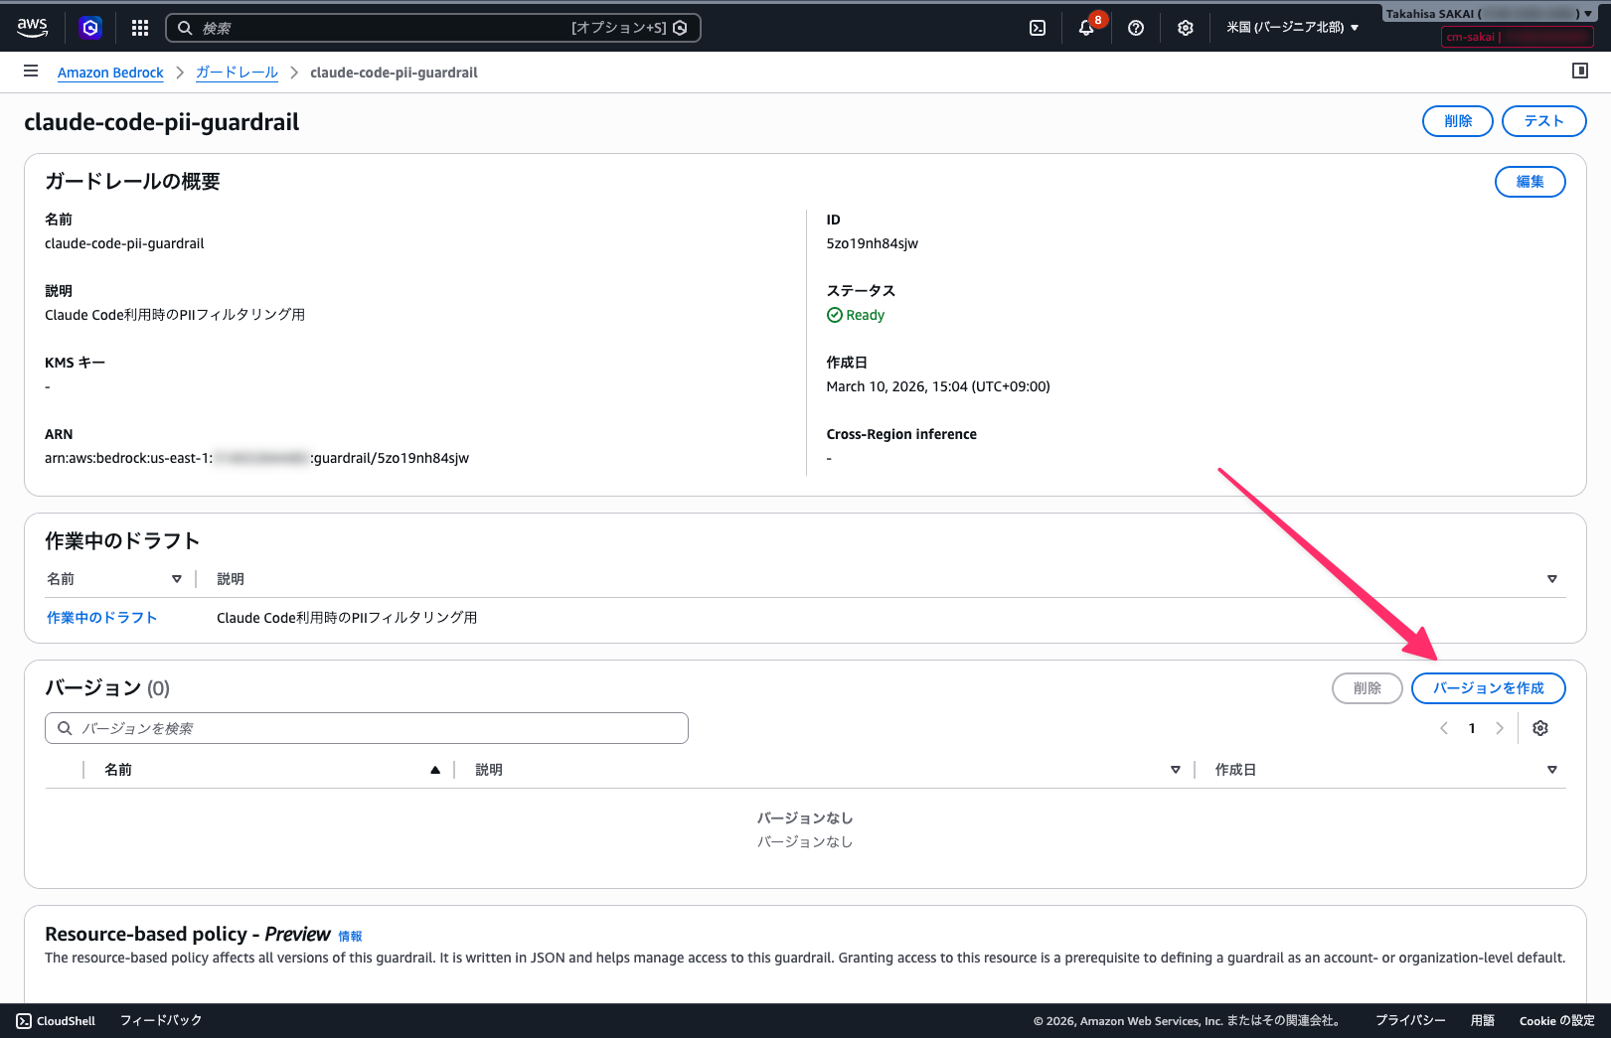Open versions table preferences gear
Screen dimensions: 1611x1038
(1540, 728)
